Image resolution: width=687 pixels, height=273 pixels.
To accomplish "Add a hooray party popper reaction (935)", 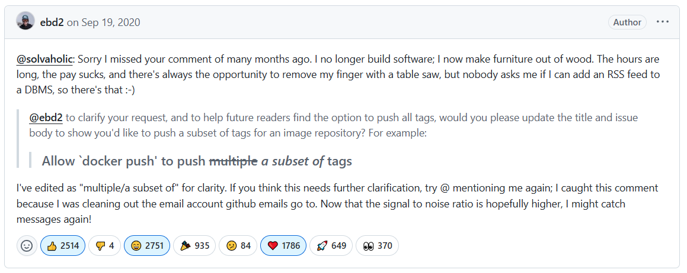I will pyautogui.click(x=194, y=245).
